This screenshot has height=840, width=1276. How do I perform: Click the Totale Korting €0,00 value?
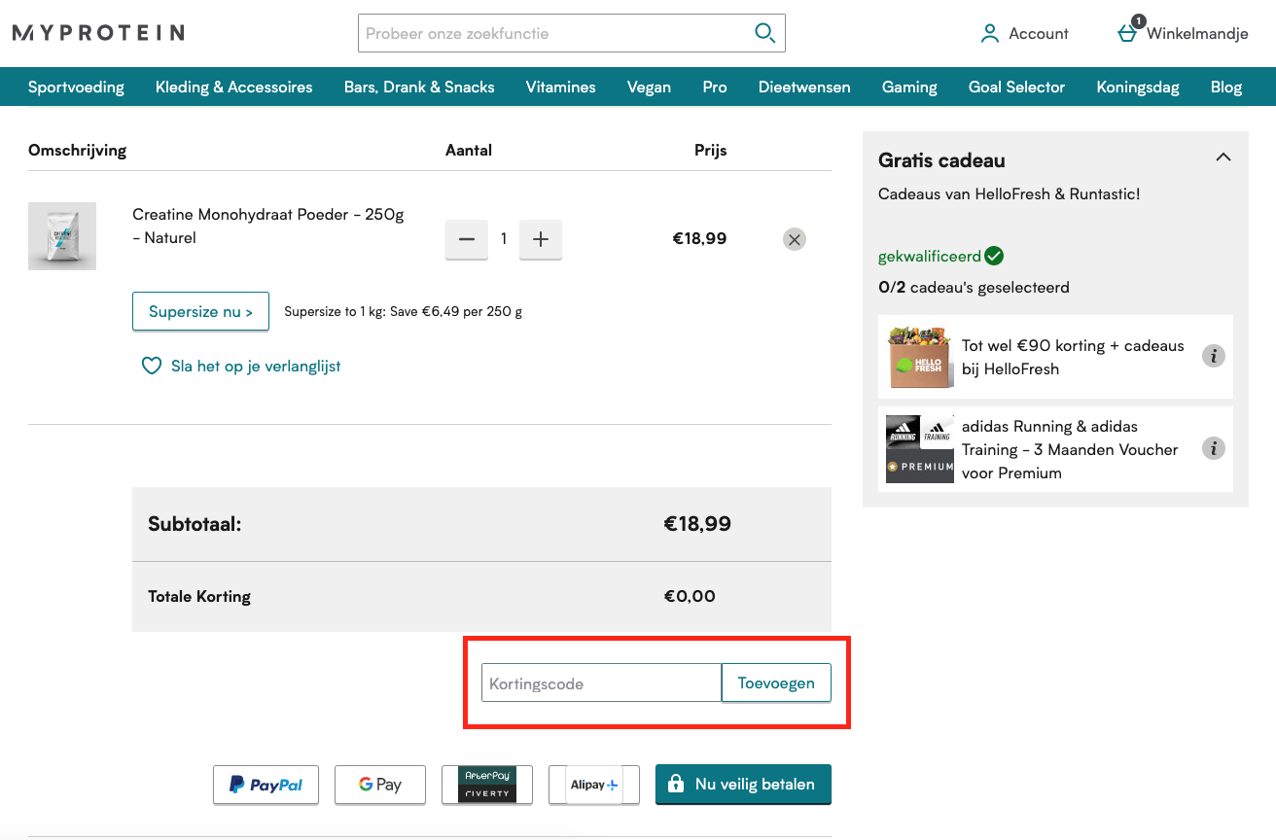[690, 596]
